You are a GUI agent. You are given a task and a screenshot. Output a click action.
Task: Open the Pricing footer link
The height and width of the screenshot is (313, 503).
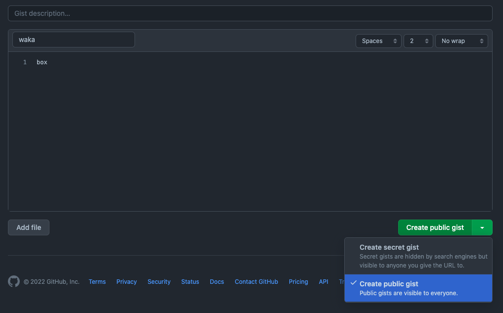(x=298, y=281)
